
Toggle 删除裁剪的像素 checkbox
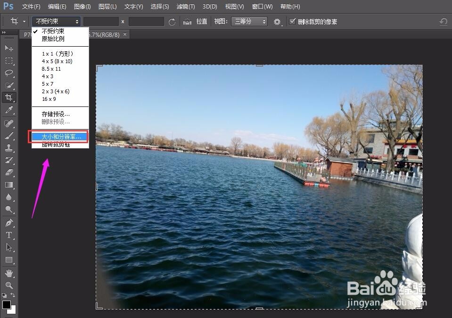coord(292,21)
